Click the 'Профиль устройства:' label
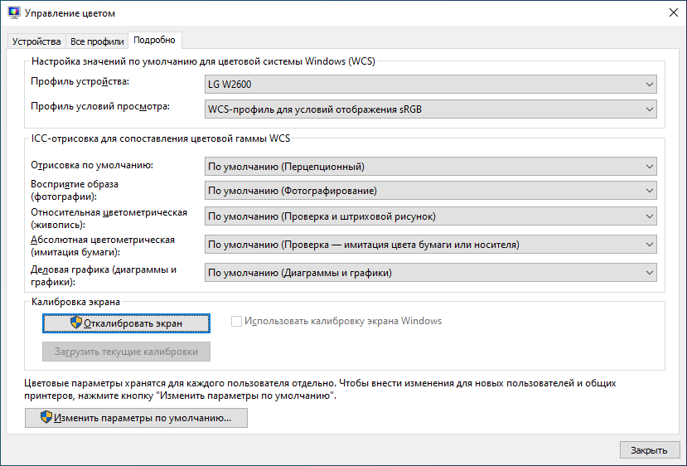The width and height of the screenshot is (687, 466). click(80, 81)
